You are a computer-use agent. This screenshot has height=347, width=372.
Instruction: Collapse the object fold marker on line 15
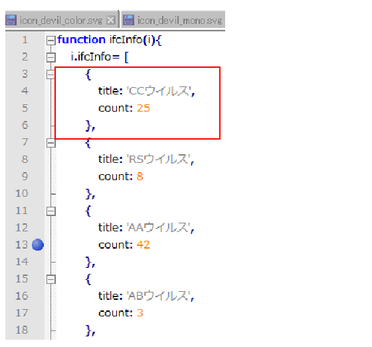50,279
